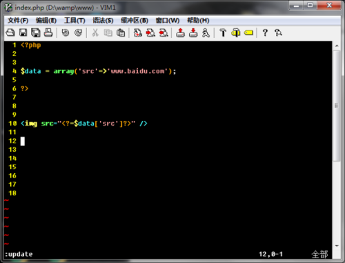Click 'array' keyword on line 4
The width and height of the screenshot is (345, 263).
click(63, 71)
